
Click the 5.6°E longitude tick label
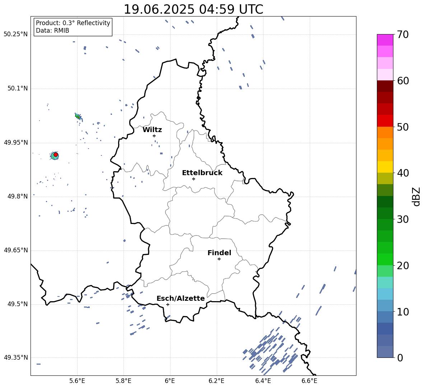pyautogui.click(x=77, y=381)
